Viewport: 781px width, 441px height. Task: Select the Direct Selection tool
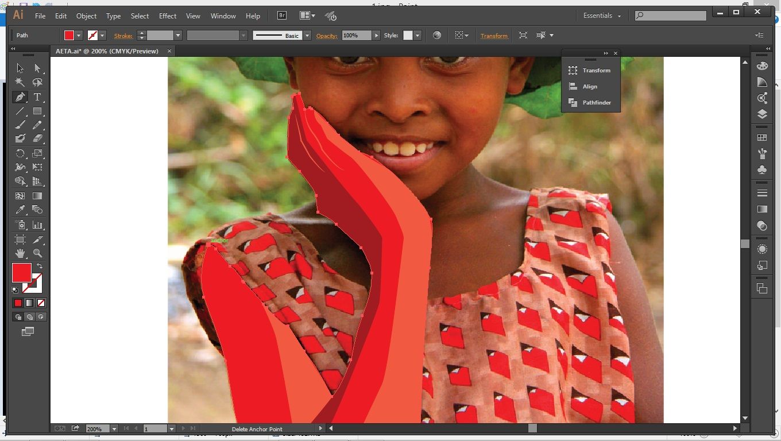tap(37, 68)
